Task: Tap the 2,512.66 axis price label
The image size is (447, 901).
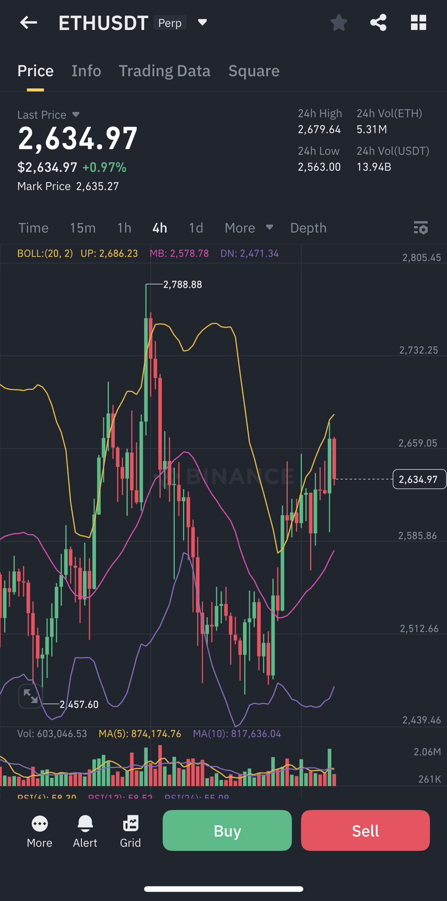Action: 419,629
